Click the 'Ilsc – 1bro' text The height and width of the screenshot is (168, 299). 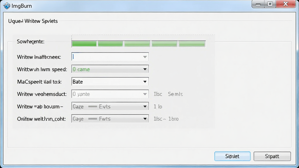(166, 119)
